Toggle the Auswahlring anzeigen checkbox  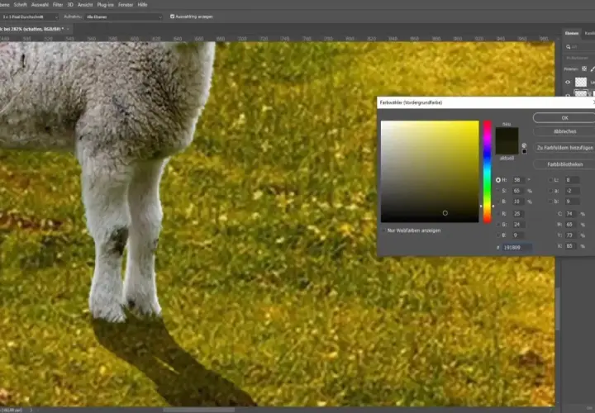point(172,17)
